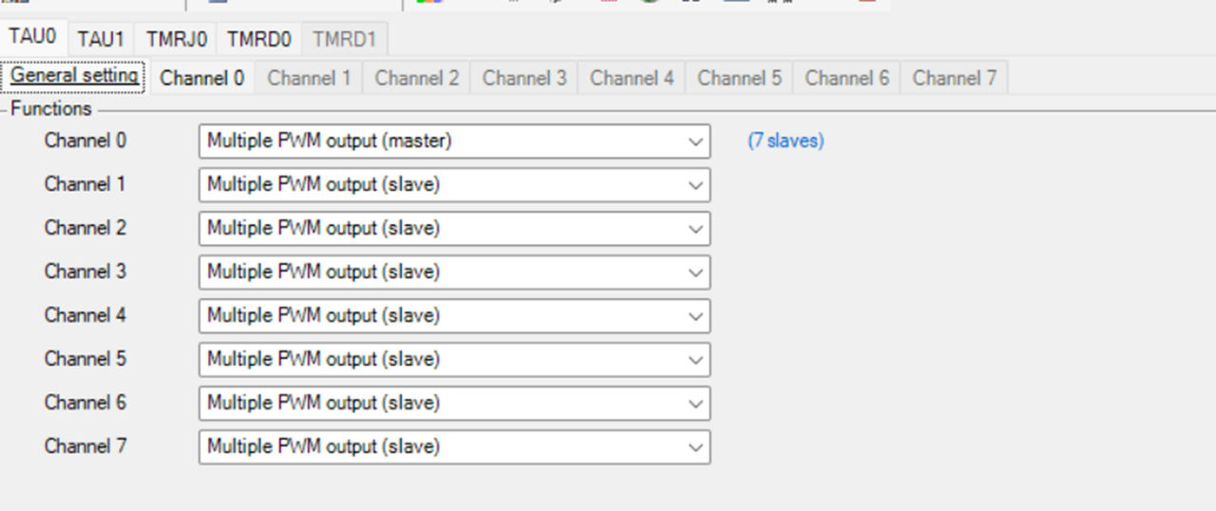Expand the Channel 7 function combo box
This screenshot has width=1216, height=511.
point(454,447)
